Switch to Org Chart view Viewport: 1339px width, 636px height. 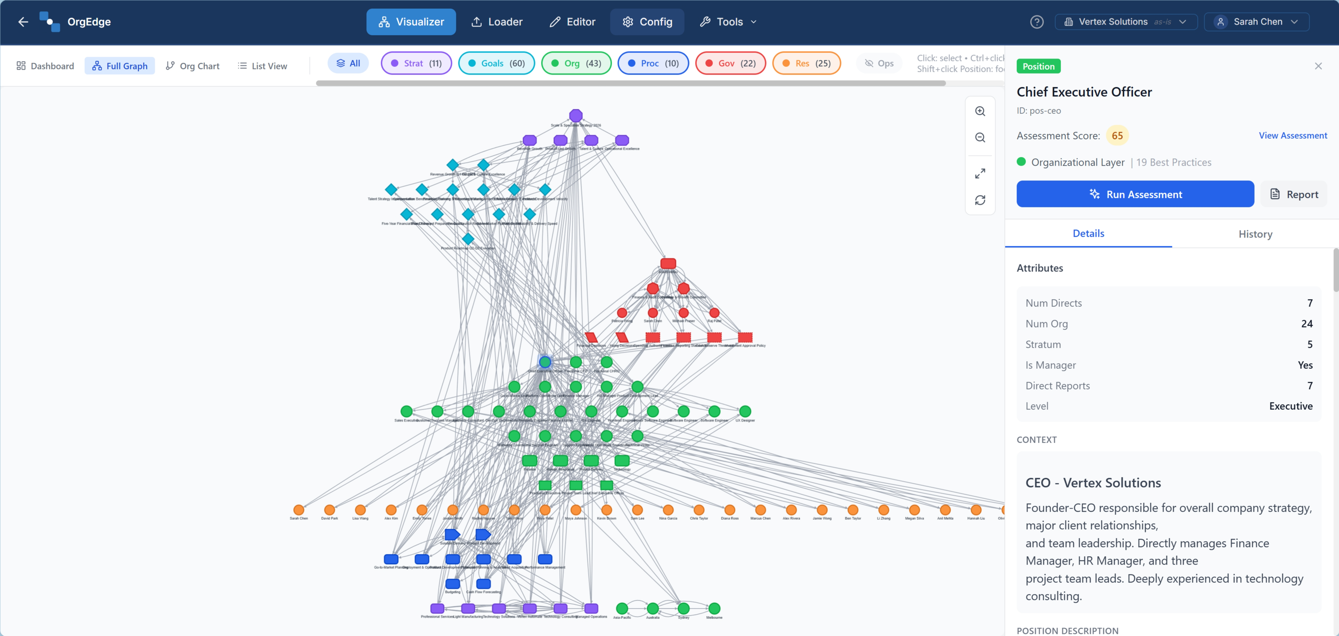[192, 65]
